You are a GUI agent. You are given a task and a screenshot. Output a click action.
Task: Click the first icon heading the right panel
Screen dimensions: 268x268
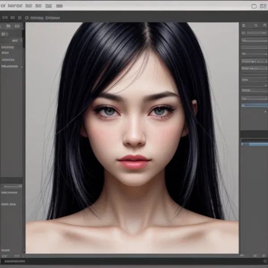243,26
